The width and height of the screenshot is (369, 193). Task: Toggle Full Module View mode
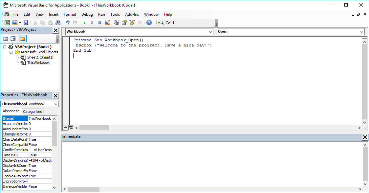[71, 127]
